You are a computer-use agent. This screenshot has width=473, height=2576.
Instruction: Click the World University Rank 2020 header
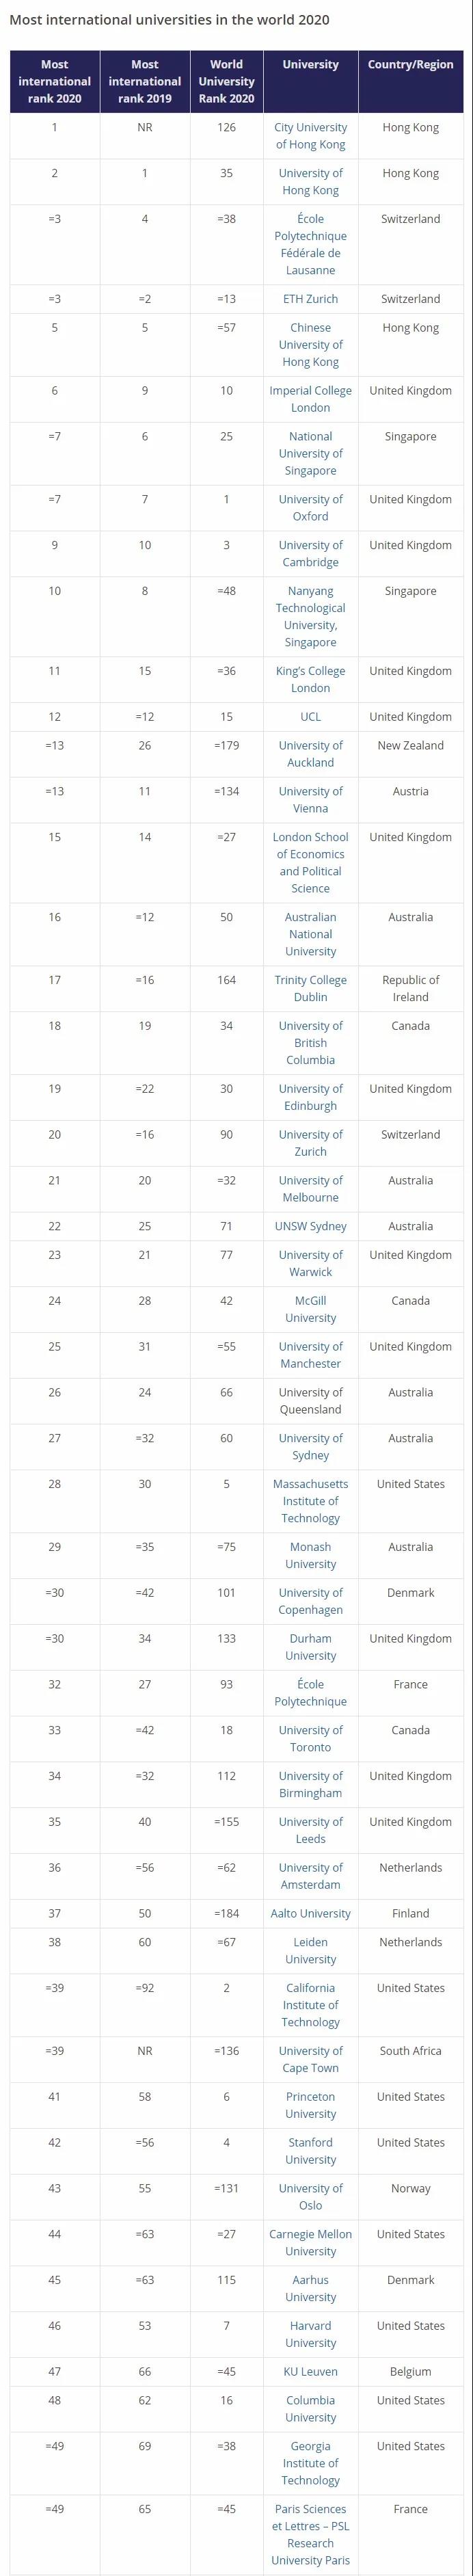click(x=227, y=82)
